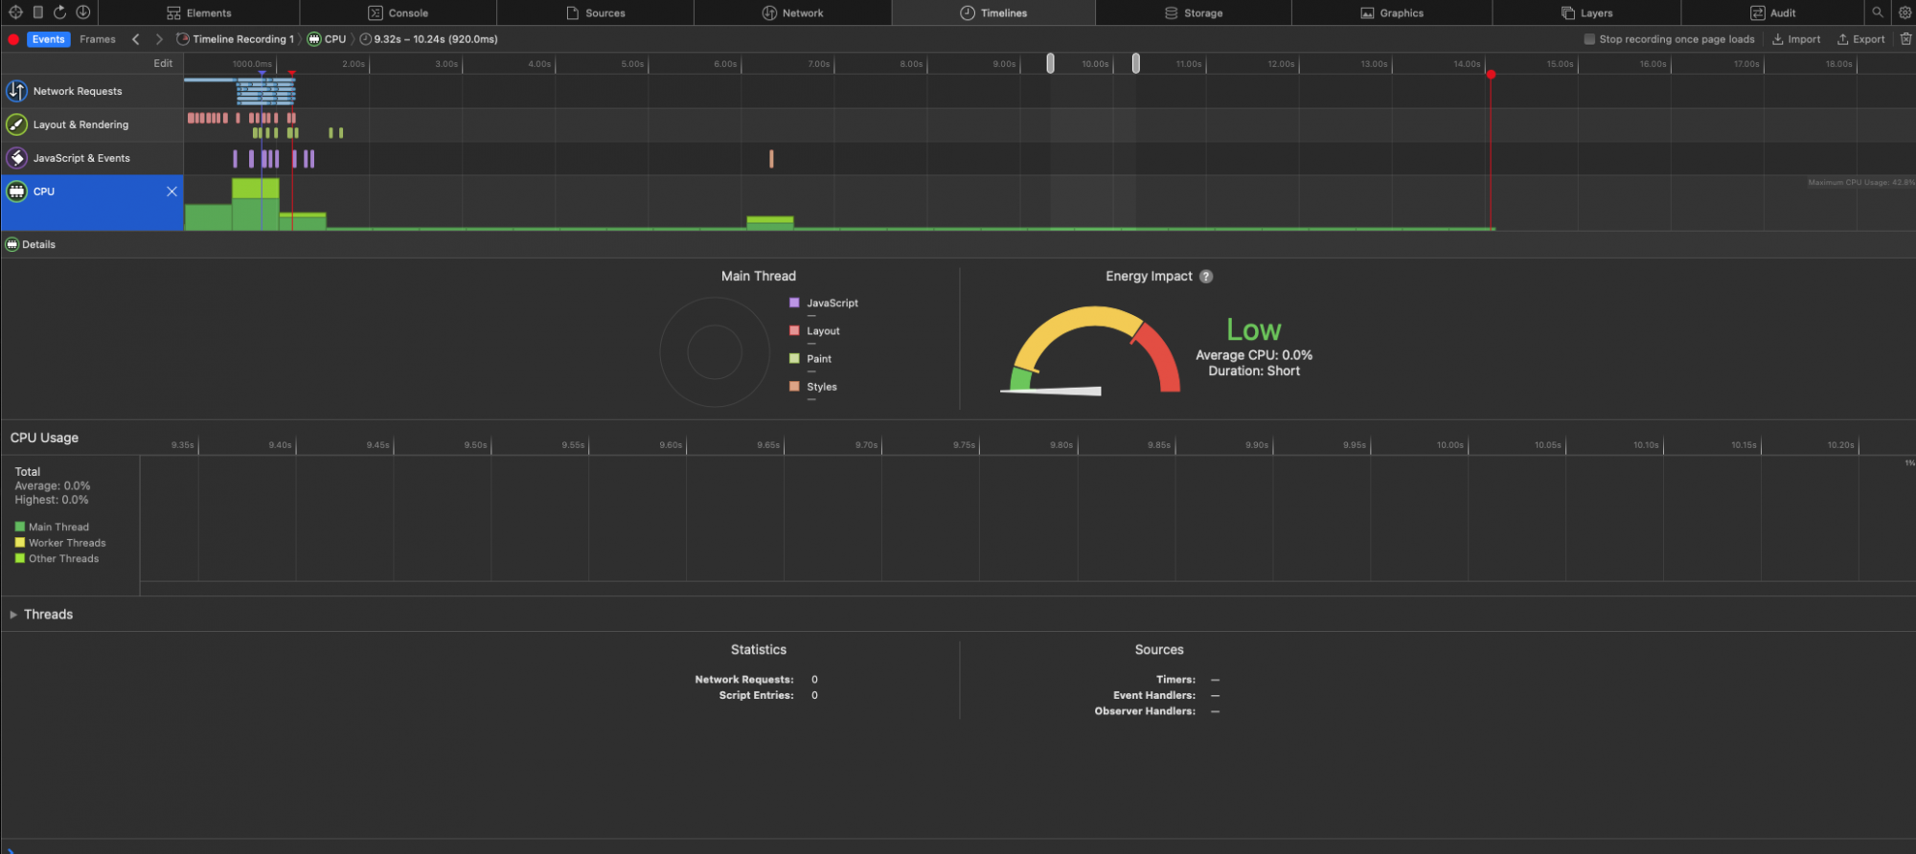Viewport: 1916px width, 854px height.
Task: Select the Timelines tab
Action: click(x=993, y=12)
